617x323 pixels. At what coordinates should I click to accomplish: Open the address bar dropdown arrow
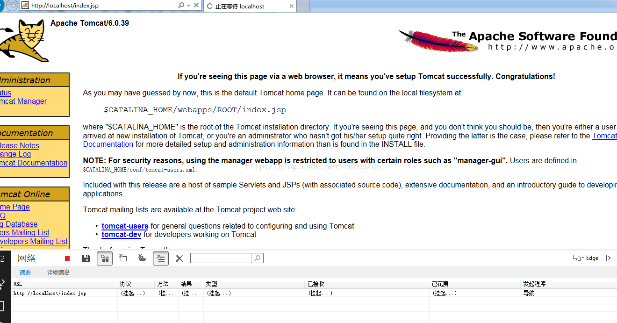[x=188, y=6]
